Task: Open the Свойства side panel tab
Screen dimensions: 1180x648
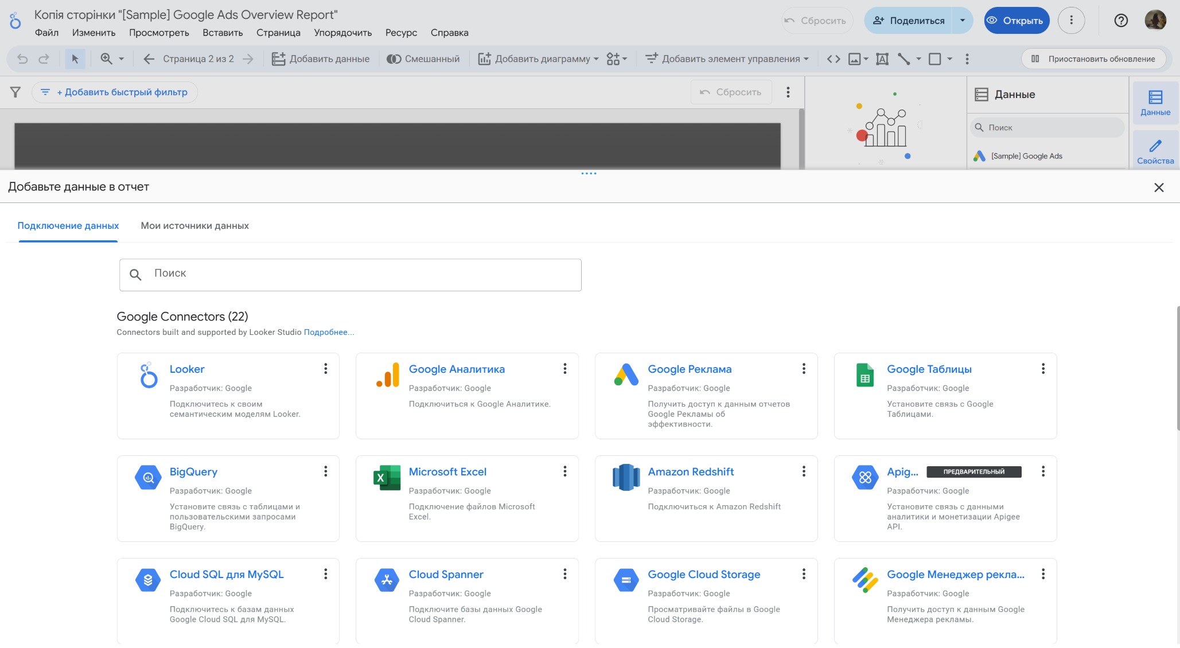Action: click(x=1155, y=151)
